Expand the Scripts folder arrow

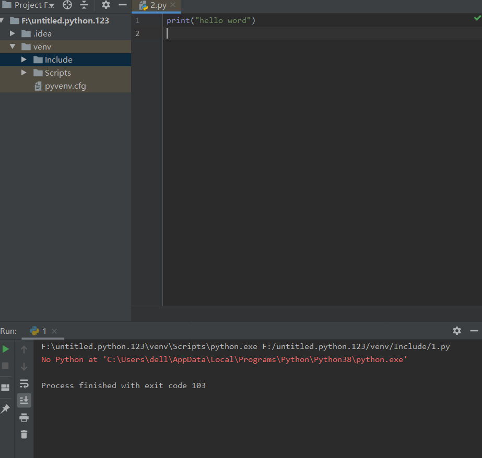(24, 73)
